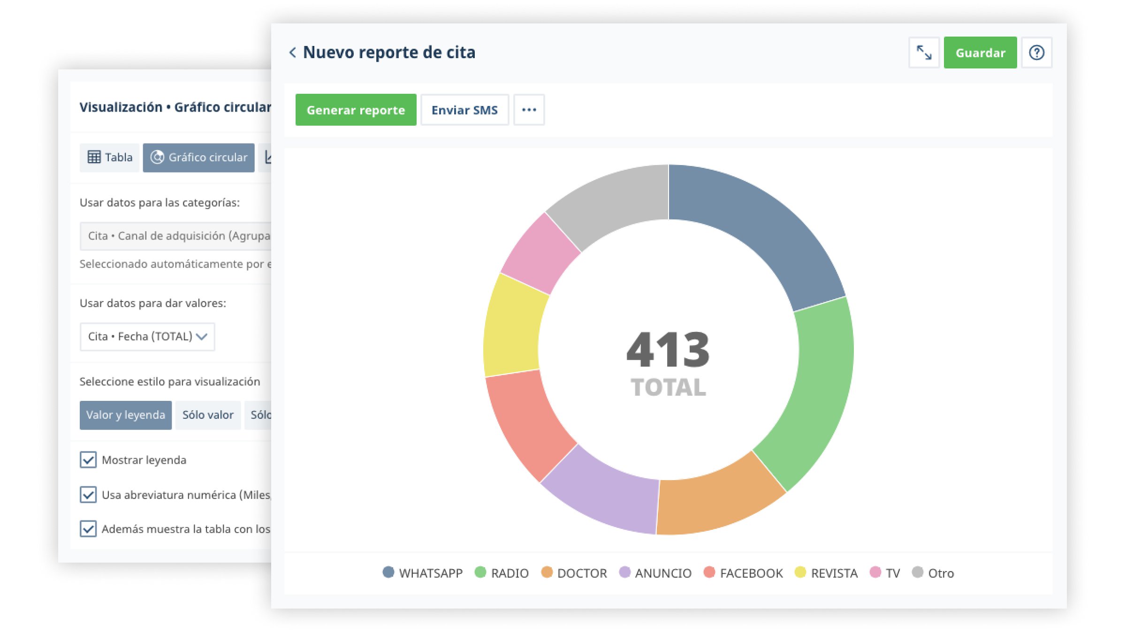1126x632 pixels.
Task: Click the Cita • Canal de adquisición category field
Action: tap(175, 236)
